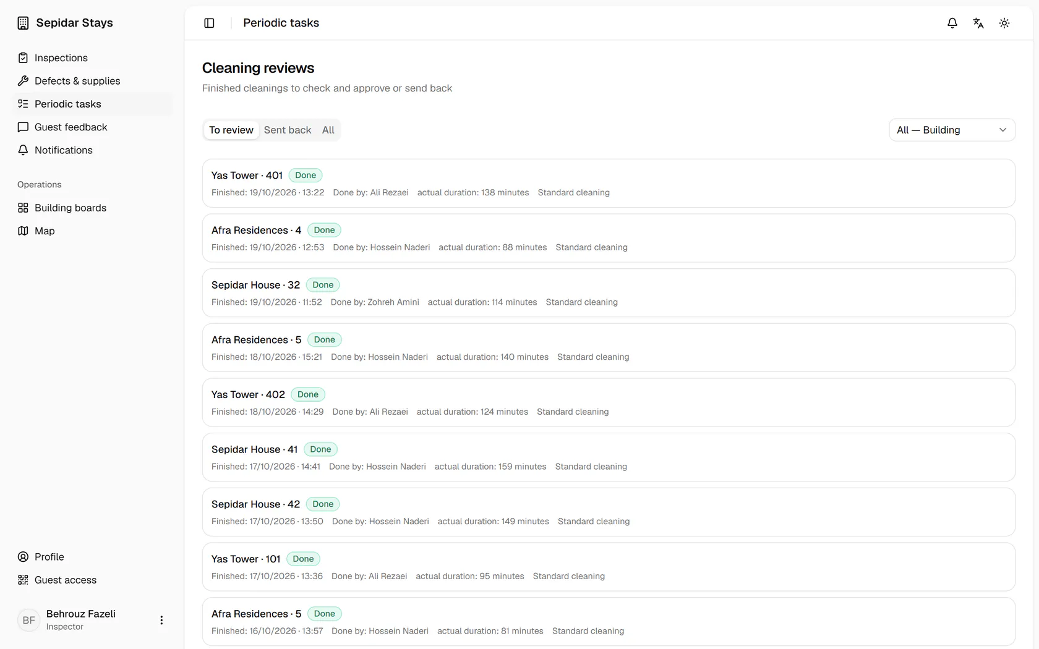Open user menu three-dot icon
The image size is (1039, 649).
(161, 620)
